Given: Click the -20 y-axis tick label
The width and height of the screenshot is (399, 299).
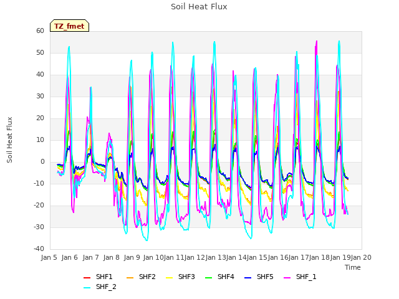Looking at the screenshot, I should tap(39, 205).
